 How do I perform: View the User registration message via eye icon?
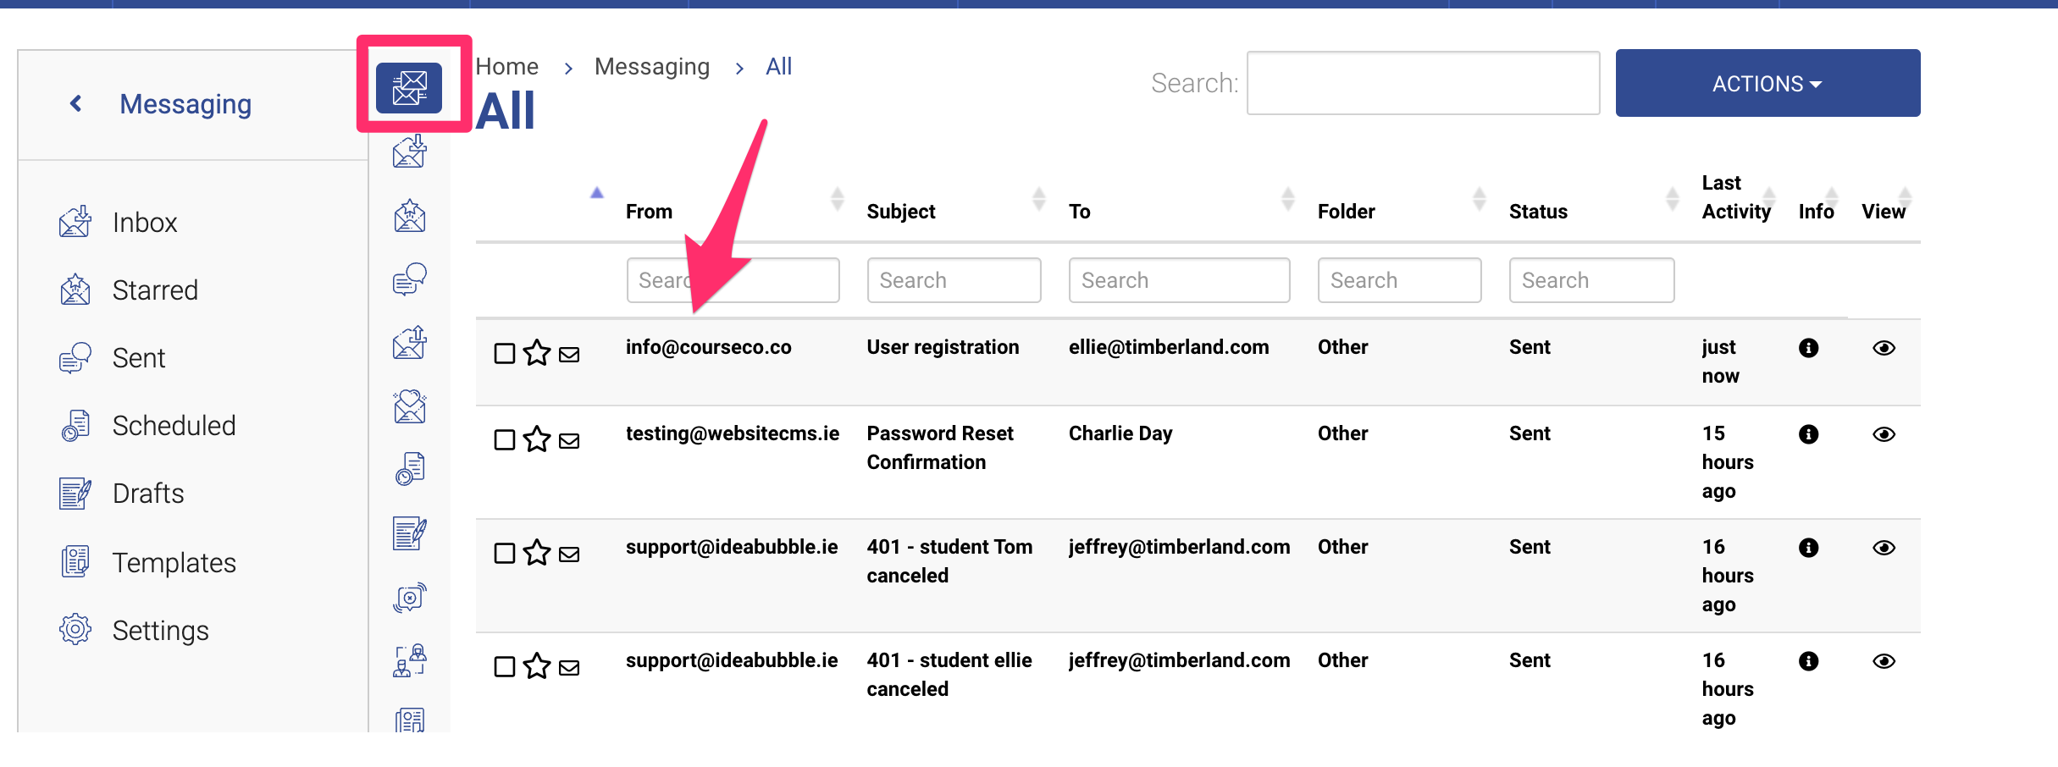(x=1884, y=348)
